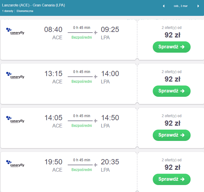Image resolution: width=204 pixels, height=192 pixels.
Task: Click canaryfly logo on the 13:15 flight
Action: 15,75
